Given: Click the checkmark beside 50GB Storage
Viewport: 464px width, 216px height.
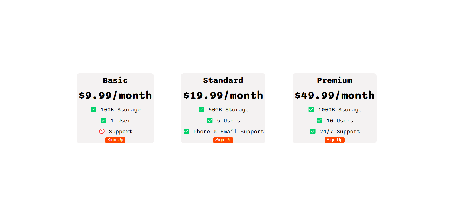Looking at the screenshot, I should tap(202, 109).
